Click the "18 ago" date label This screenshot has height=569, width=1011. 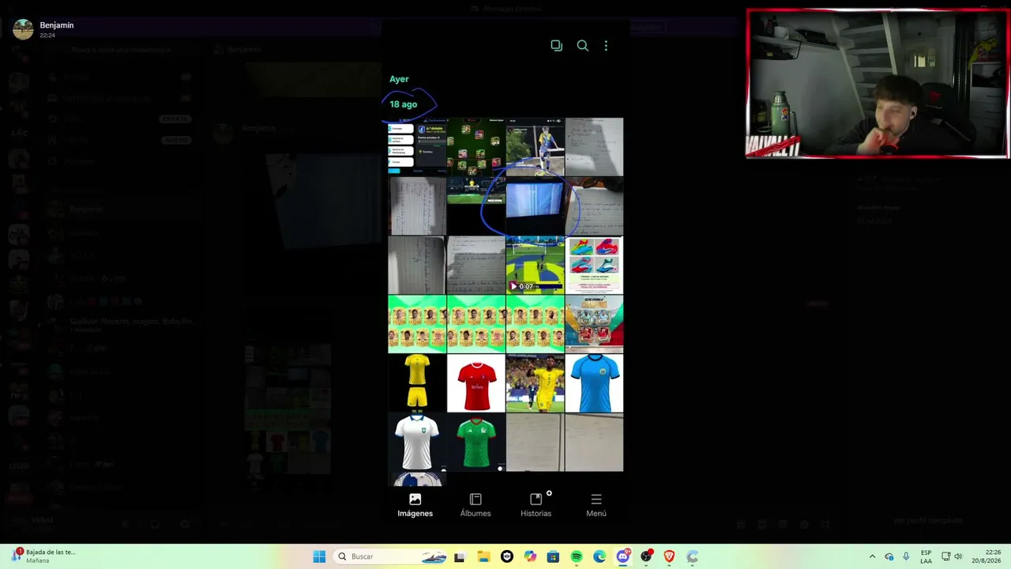coord(403,104)
